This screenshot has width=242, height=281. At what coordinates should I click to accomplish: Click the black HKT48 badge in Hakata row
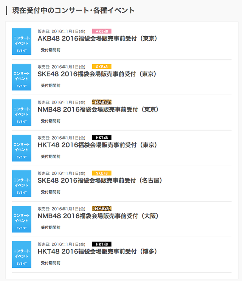[x=102, y=244]
